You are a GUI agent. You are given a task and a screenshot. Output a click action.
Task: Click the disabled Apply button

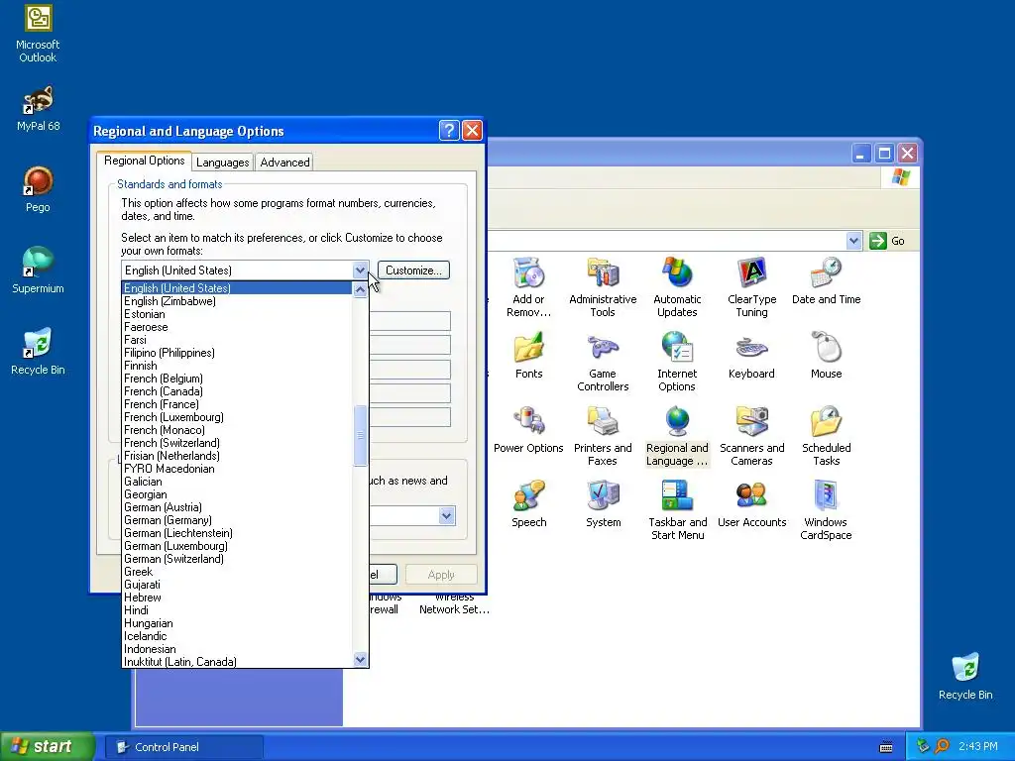(441, 575)
